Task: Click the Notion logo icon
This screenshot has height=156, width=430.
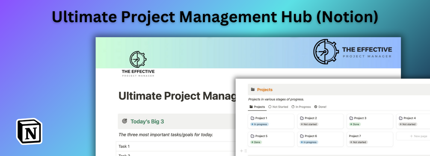Action: tap(29, 131)
